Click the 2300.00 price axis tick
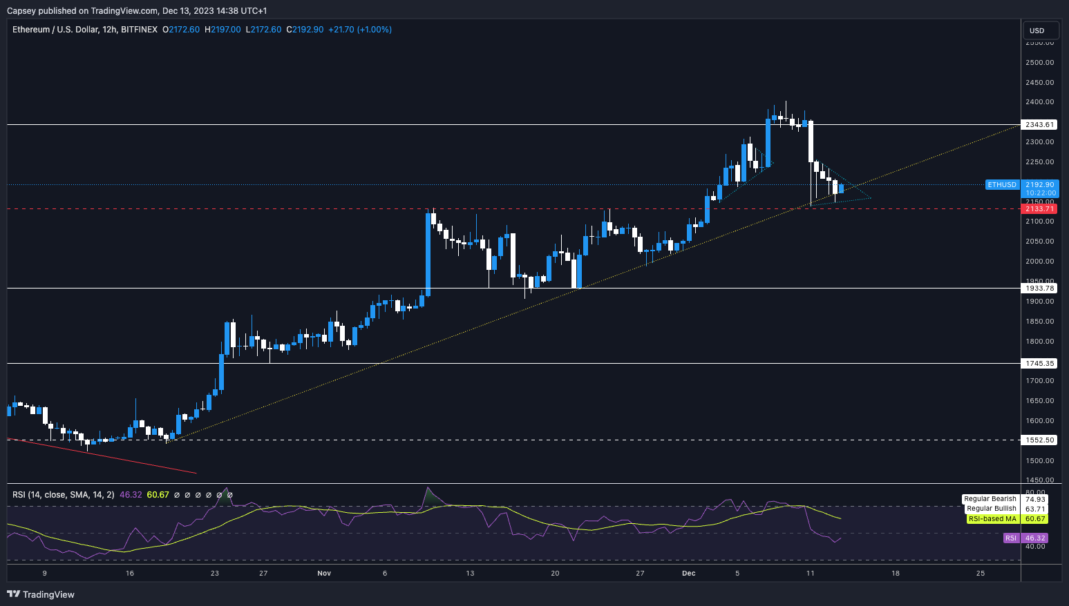The image size is (1069, 606). tap(1040, 142)
